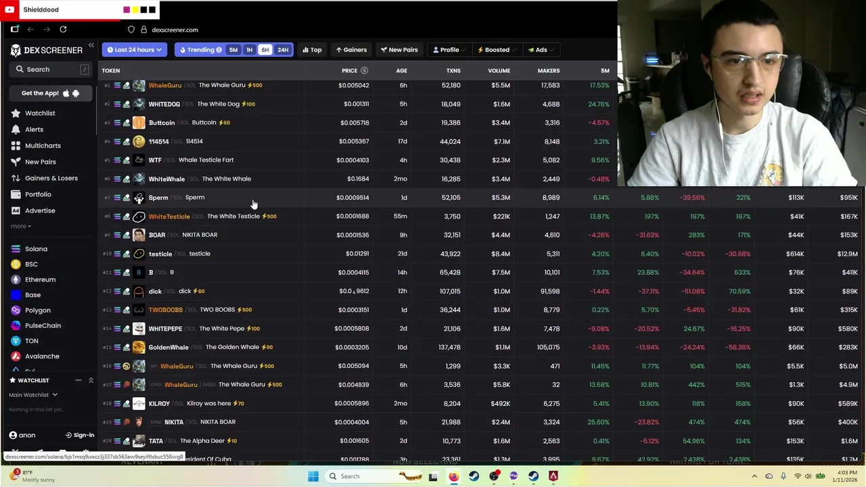The width and height of the screenshot is (866, 487).
Task: Click the price currency toggle icon
Action: pos(364,70)
